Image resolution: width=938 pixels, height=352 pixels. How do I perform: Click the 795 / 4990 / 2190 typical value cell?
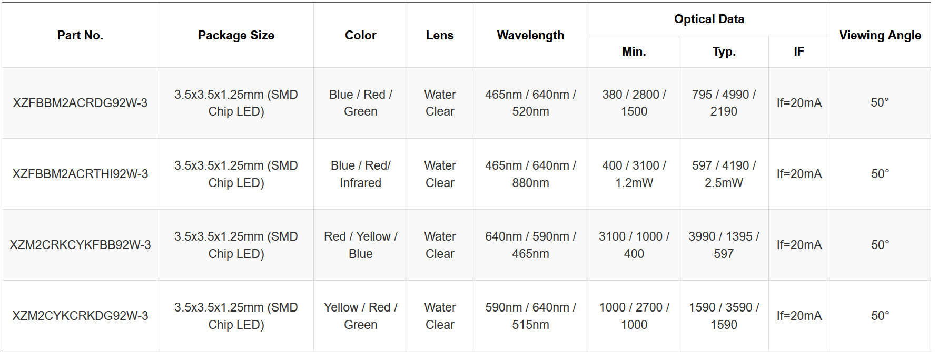[724, 103]
